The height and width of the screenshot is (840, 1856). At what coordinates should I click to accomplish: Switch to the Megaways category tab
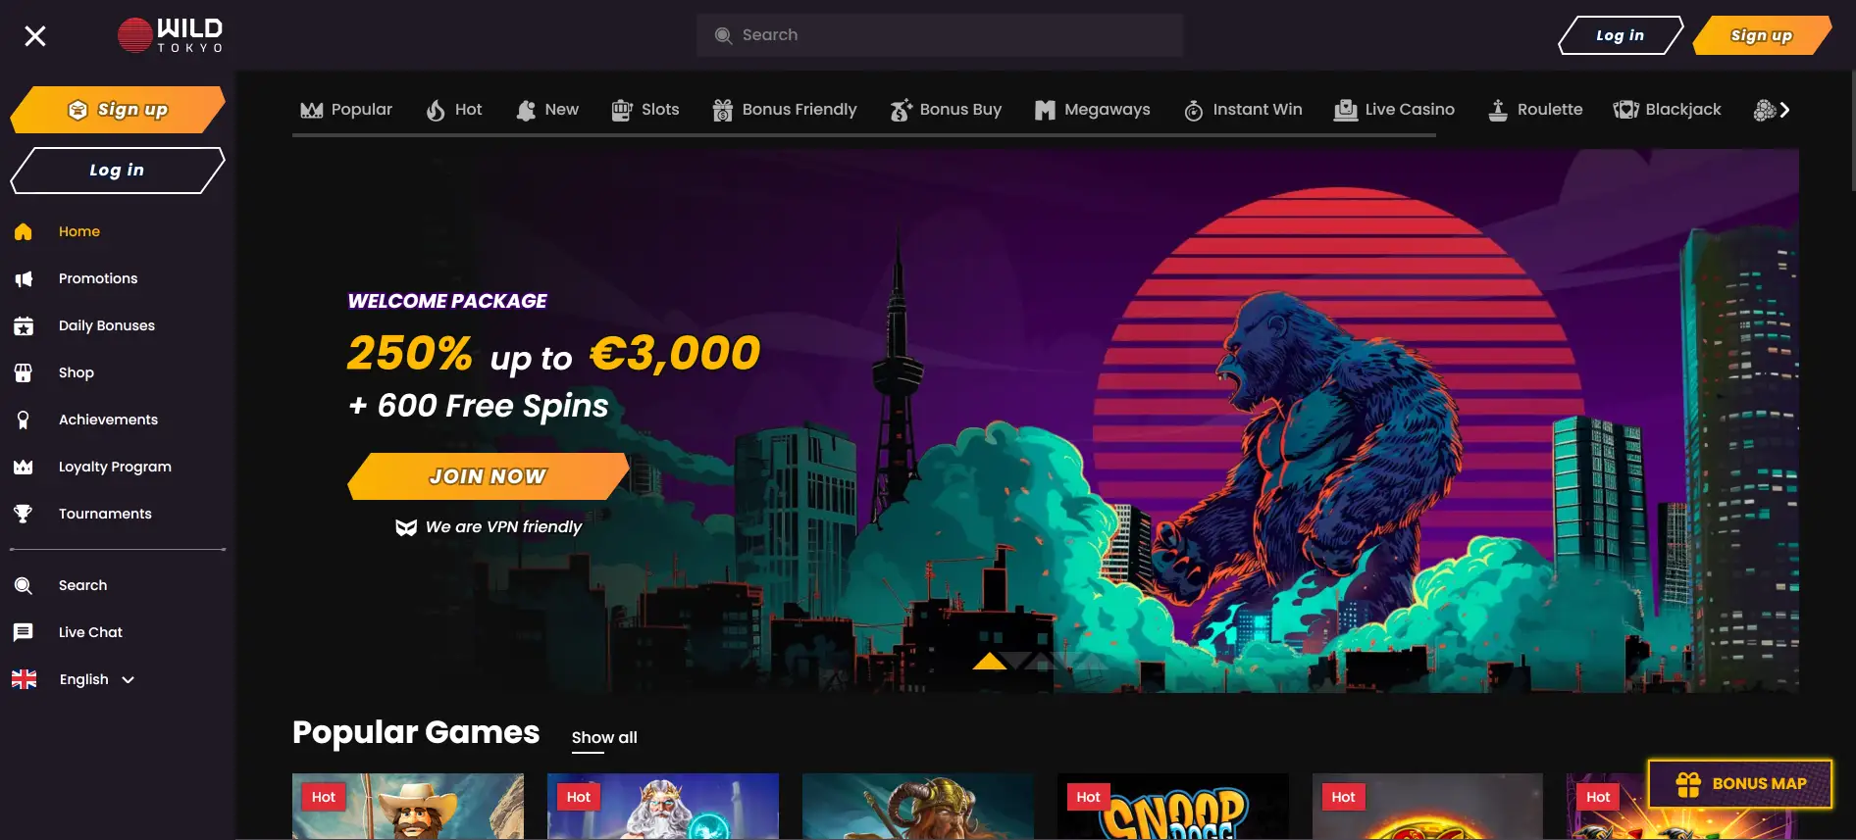click(1092, 110)
